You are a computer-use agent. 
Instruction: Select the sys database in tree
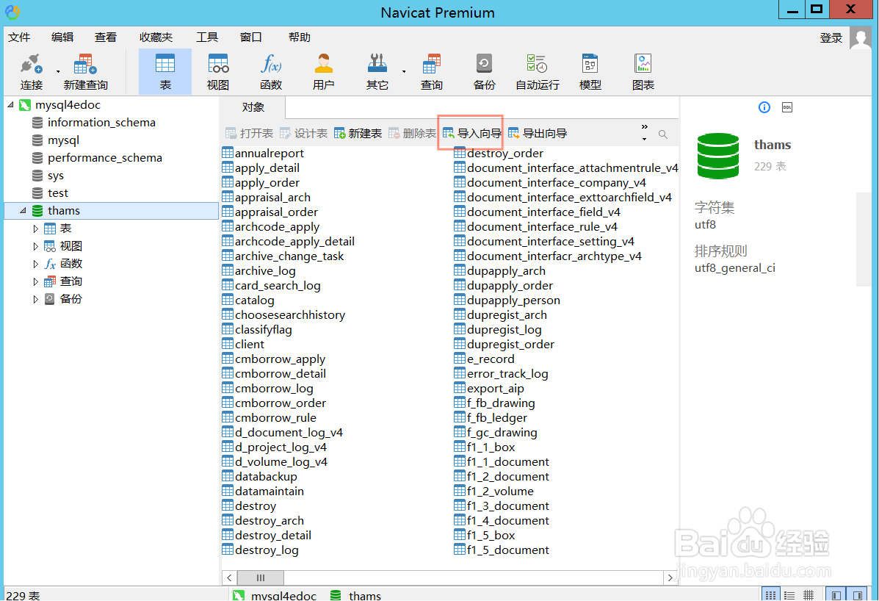click(x=56, y=176)
